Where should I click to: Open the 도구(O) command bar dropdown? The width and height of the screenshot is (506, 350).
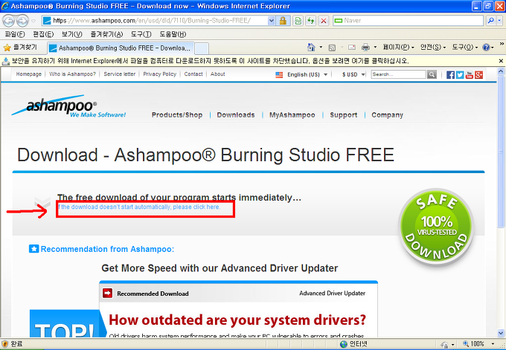point(464,48)
